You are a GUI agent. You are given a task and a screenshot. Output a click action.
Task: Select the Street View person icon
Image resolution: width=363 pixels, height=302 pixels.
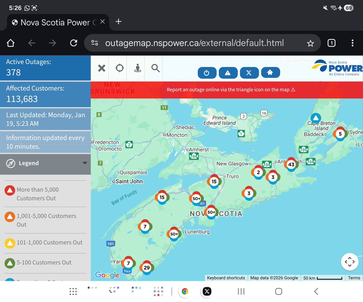tap(138, 68)
